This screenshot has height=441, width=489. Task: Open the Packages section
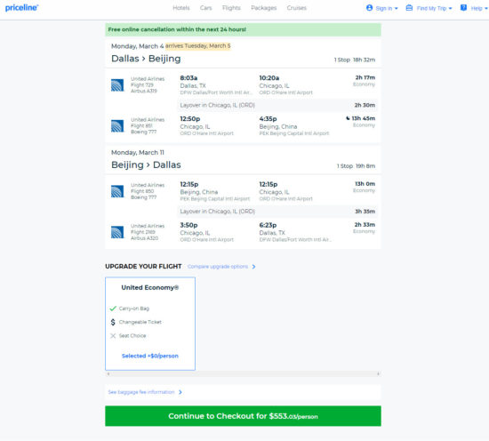coord(264,8)
